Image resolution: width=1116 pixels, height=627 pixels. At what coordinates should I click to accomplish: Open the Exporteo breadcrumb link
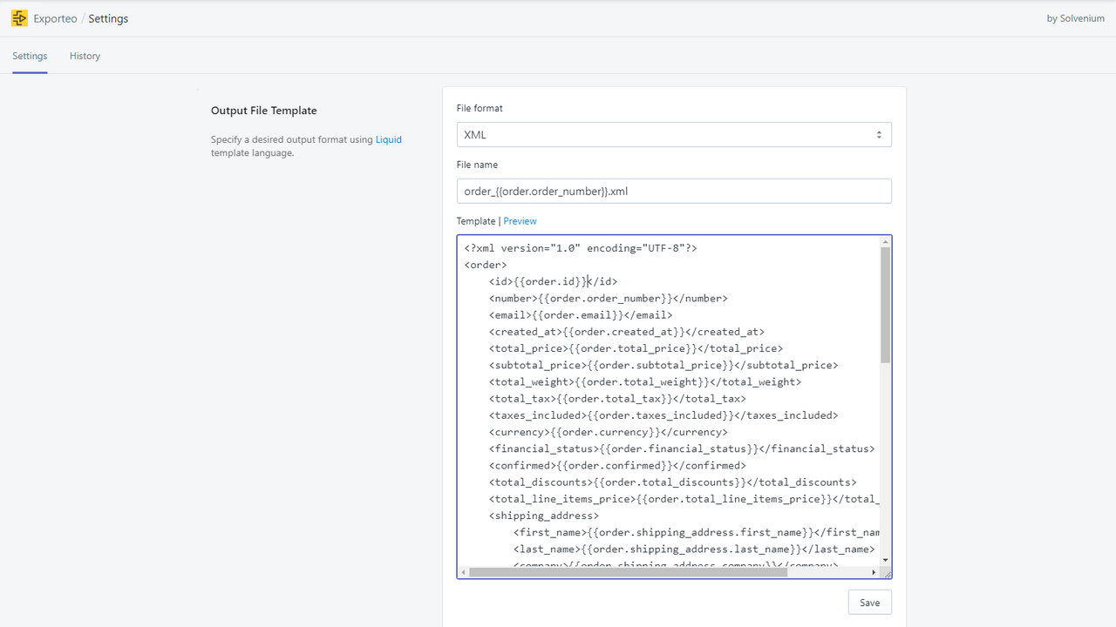pyautogui.click(x=55, y=17)
